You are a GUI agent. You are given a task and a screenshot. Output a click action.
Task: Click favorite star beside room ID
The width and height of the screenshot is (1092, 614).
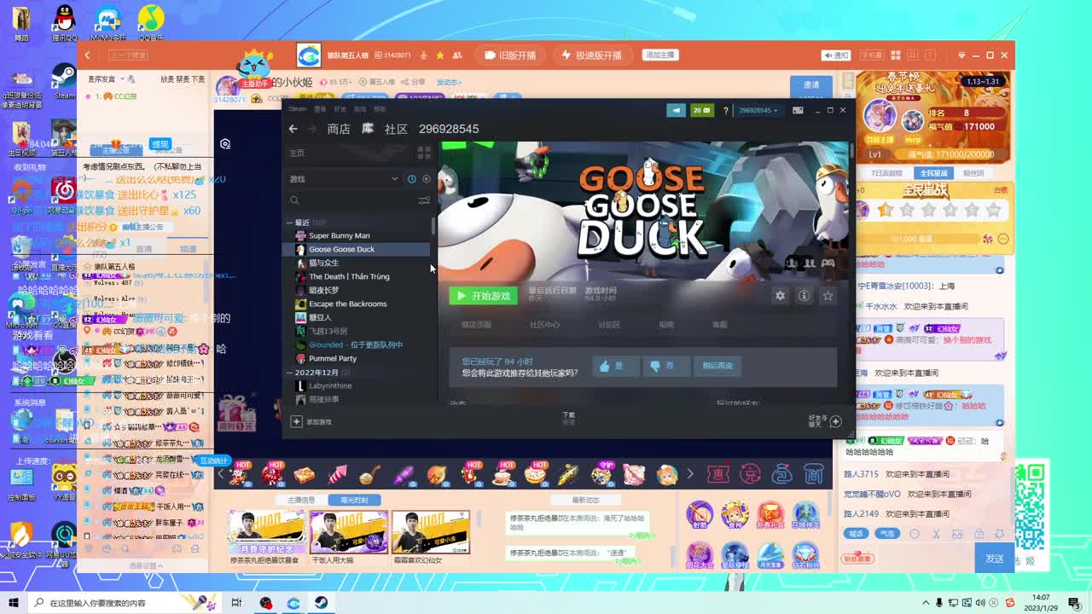(440, 55)
